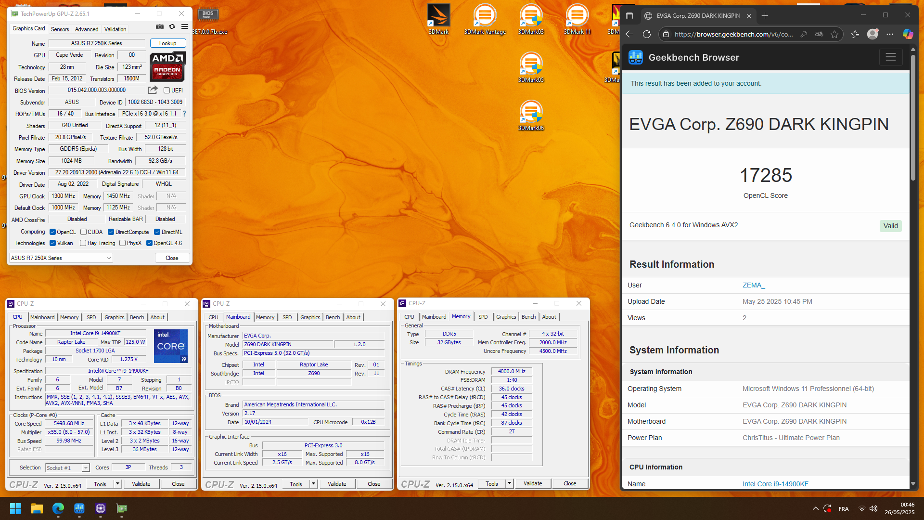Viewport: 924px width, 520px height.
Task: Toggle the OpenCL checkbox
Action: tap(53, 232)
